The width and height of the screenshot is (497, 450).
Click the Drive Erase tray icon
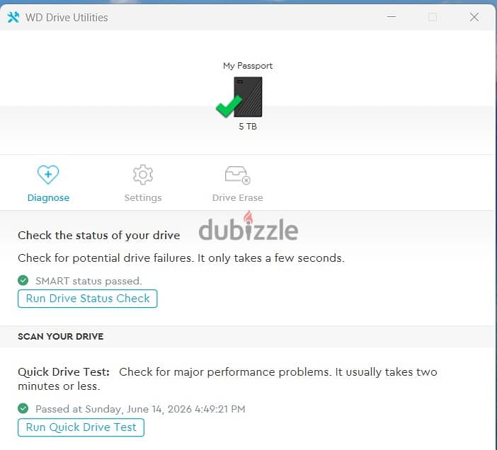[x=237, y=175]
